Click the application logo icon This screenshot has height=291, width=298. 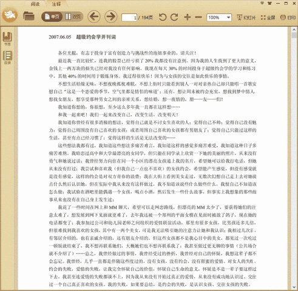(10, 15)
